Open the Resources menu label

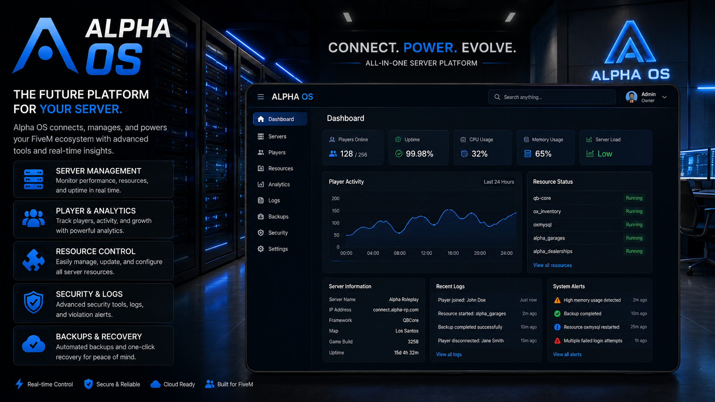click(x=281, y=169)
